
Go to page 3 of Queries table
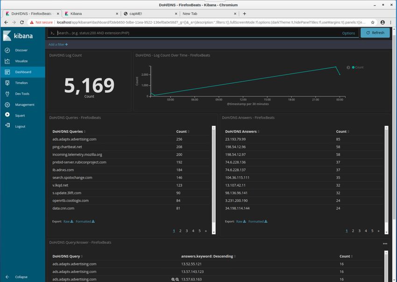[187, 231]
